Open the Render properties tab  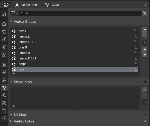[x=4, y=24]
